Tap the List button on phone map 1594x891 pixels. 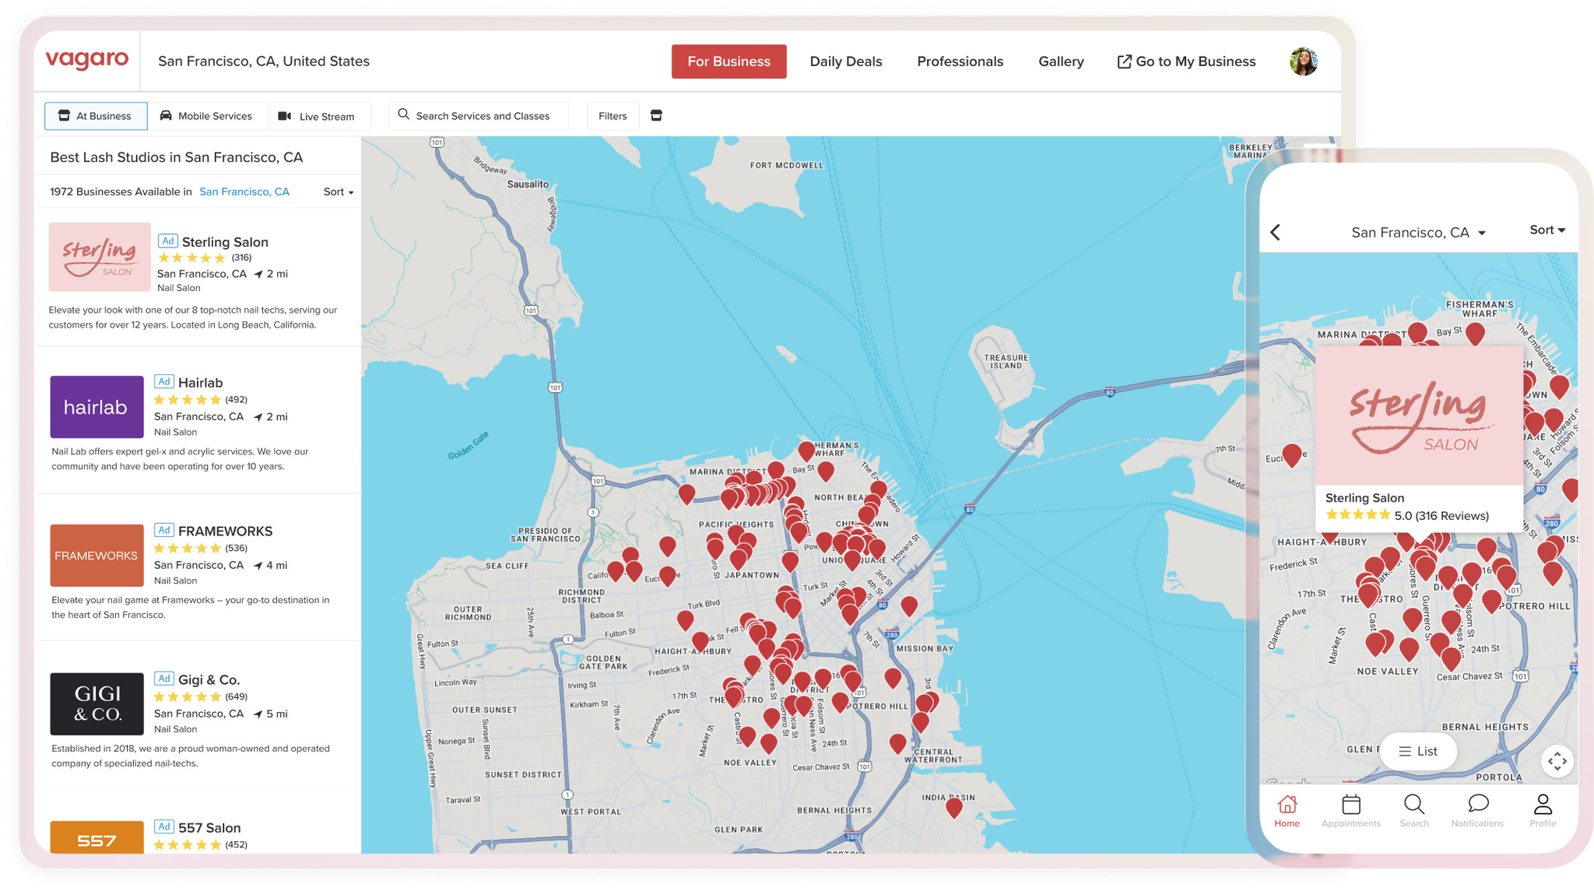tap(1418, 752)
